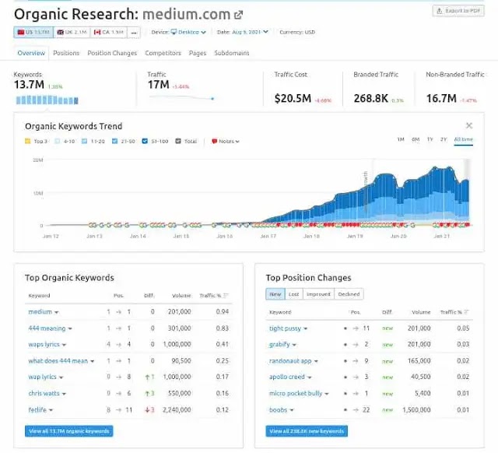Open apollo creed keyword link
498x453 pixels.
(287, 377)
